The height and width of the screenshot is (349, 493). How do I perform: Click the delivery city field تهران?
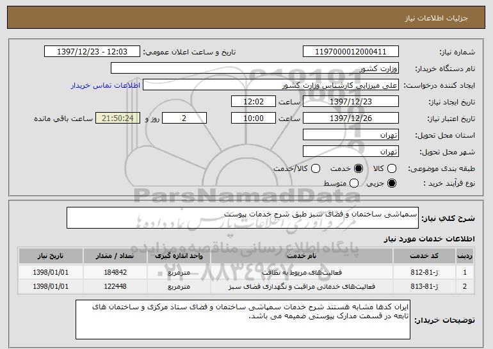coord(351,152)
